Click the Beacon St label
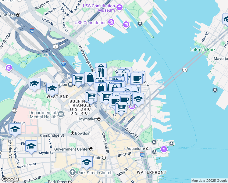The image size is (228, 183). click(32, 179)
